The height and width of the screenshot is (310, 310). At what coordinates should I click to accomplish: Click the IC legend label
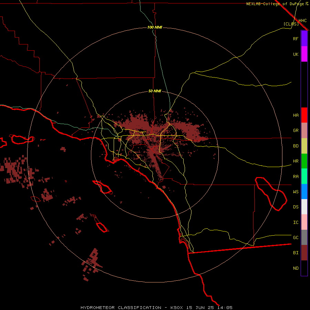296,223
